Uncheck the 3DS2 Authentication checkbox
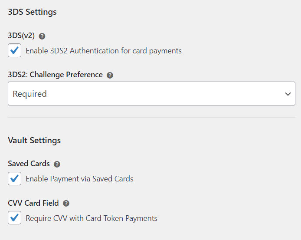 click(15, 51)
